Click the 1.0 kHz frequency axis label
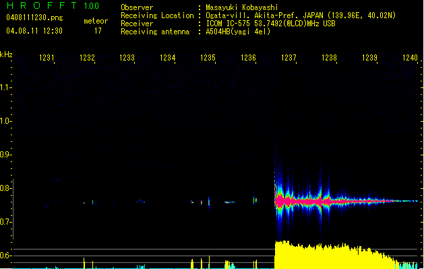Screen dimensions: 424x269 tap(5, 121)
